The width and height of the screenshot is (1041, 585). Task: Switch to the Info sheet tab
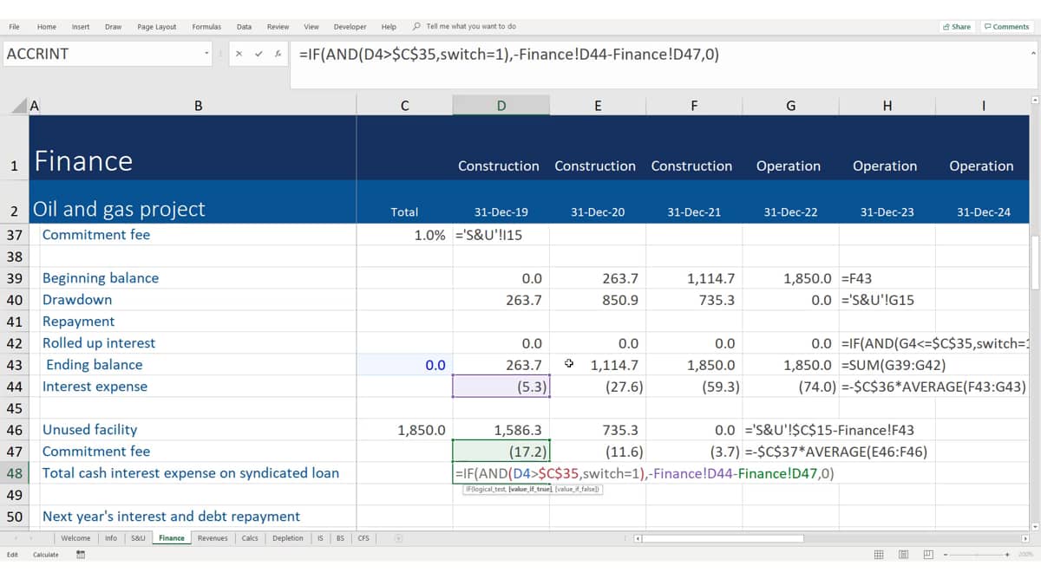[111, 538]
